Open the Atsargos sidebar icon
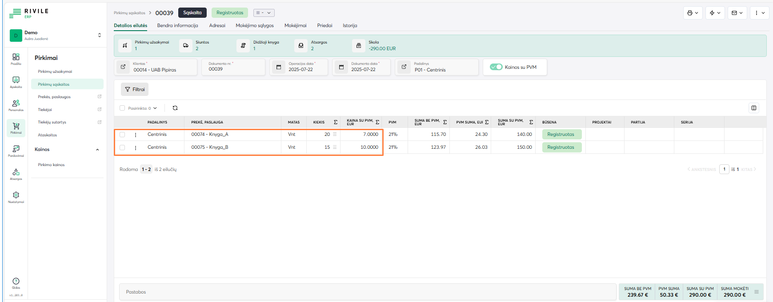Image resolution: width=773 pixels, height=302 pixels. click(x=16, y=174)
